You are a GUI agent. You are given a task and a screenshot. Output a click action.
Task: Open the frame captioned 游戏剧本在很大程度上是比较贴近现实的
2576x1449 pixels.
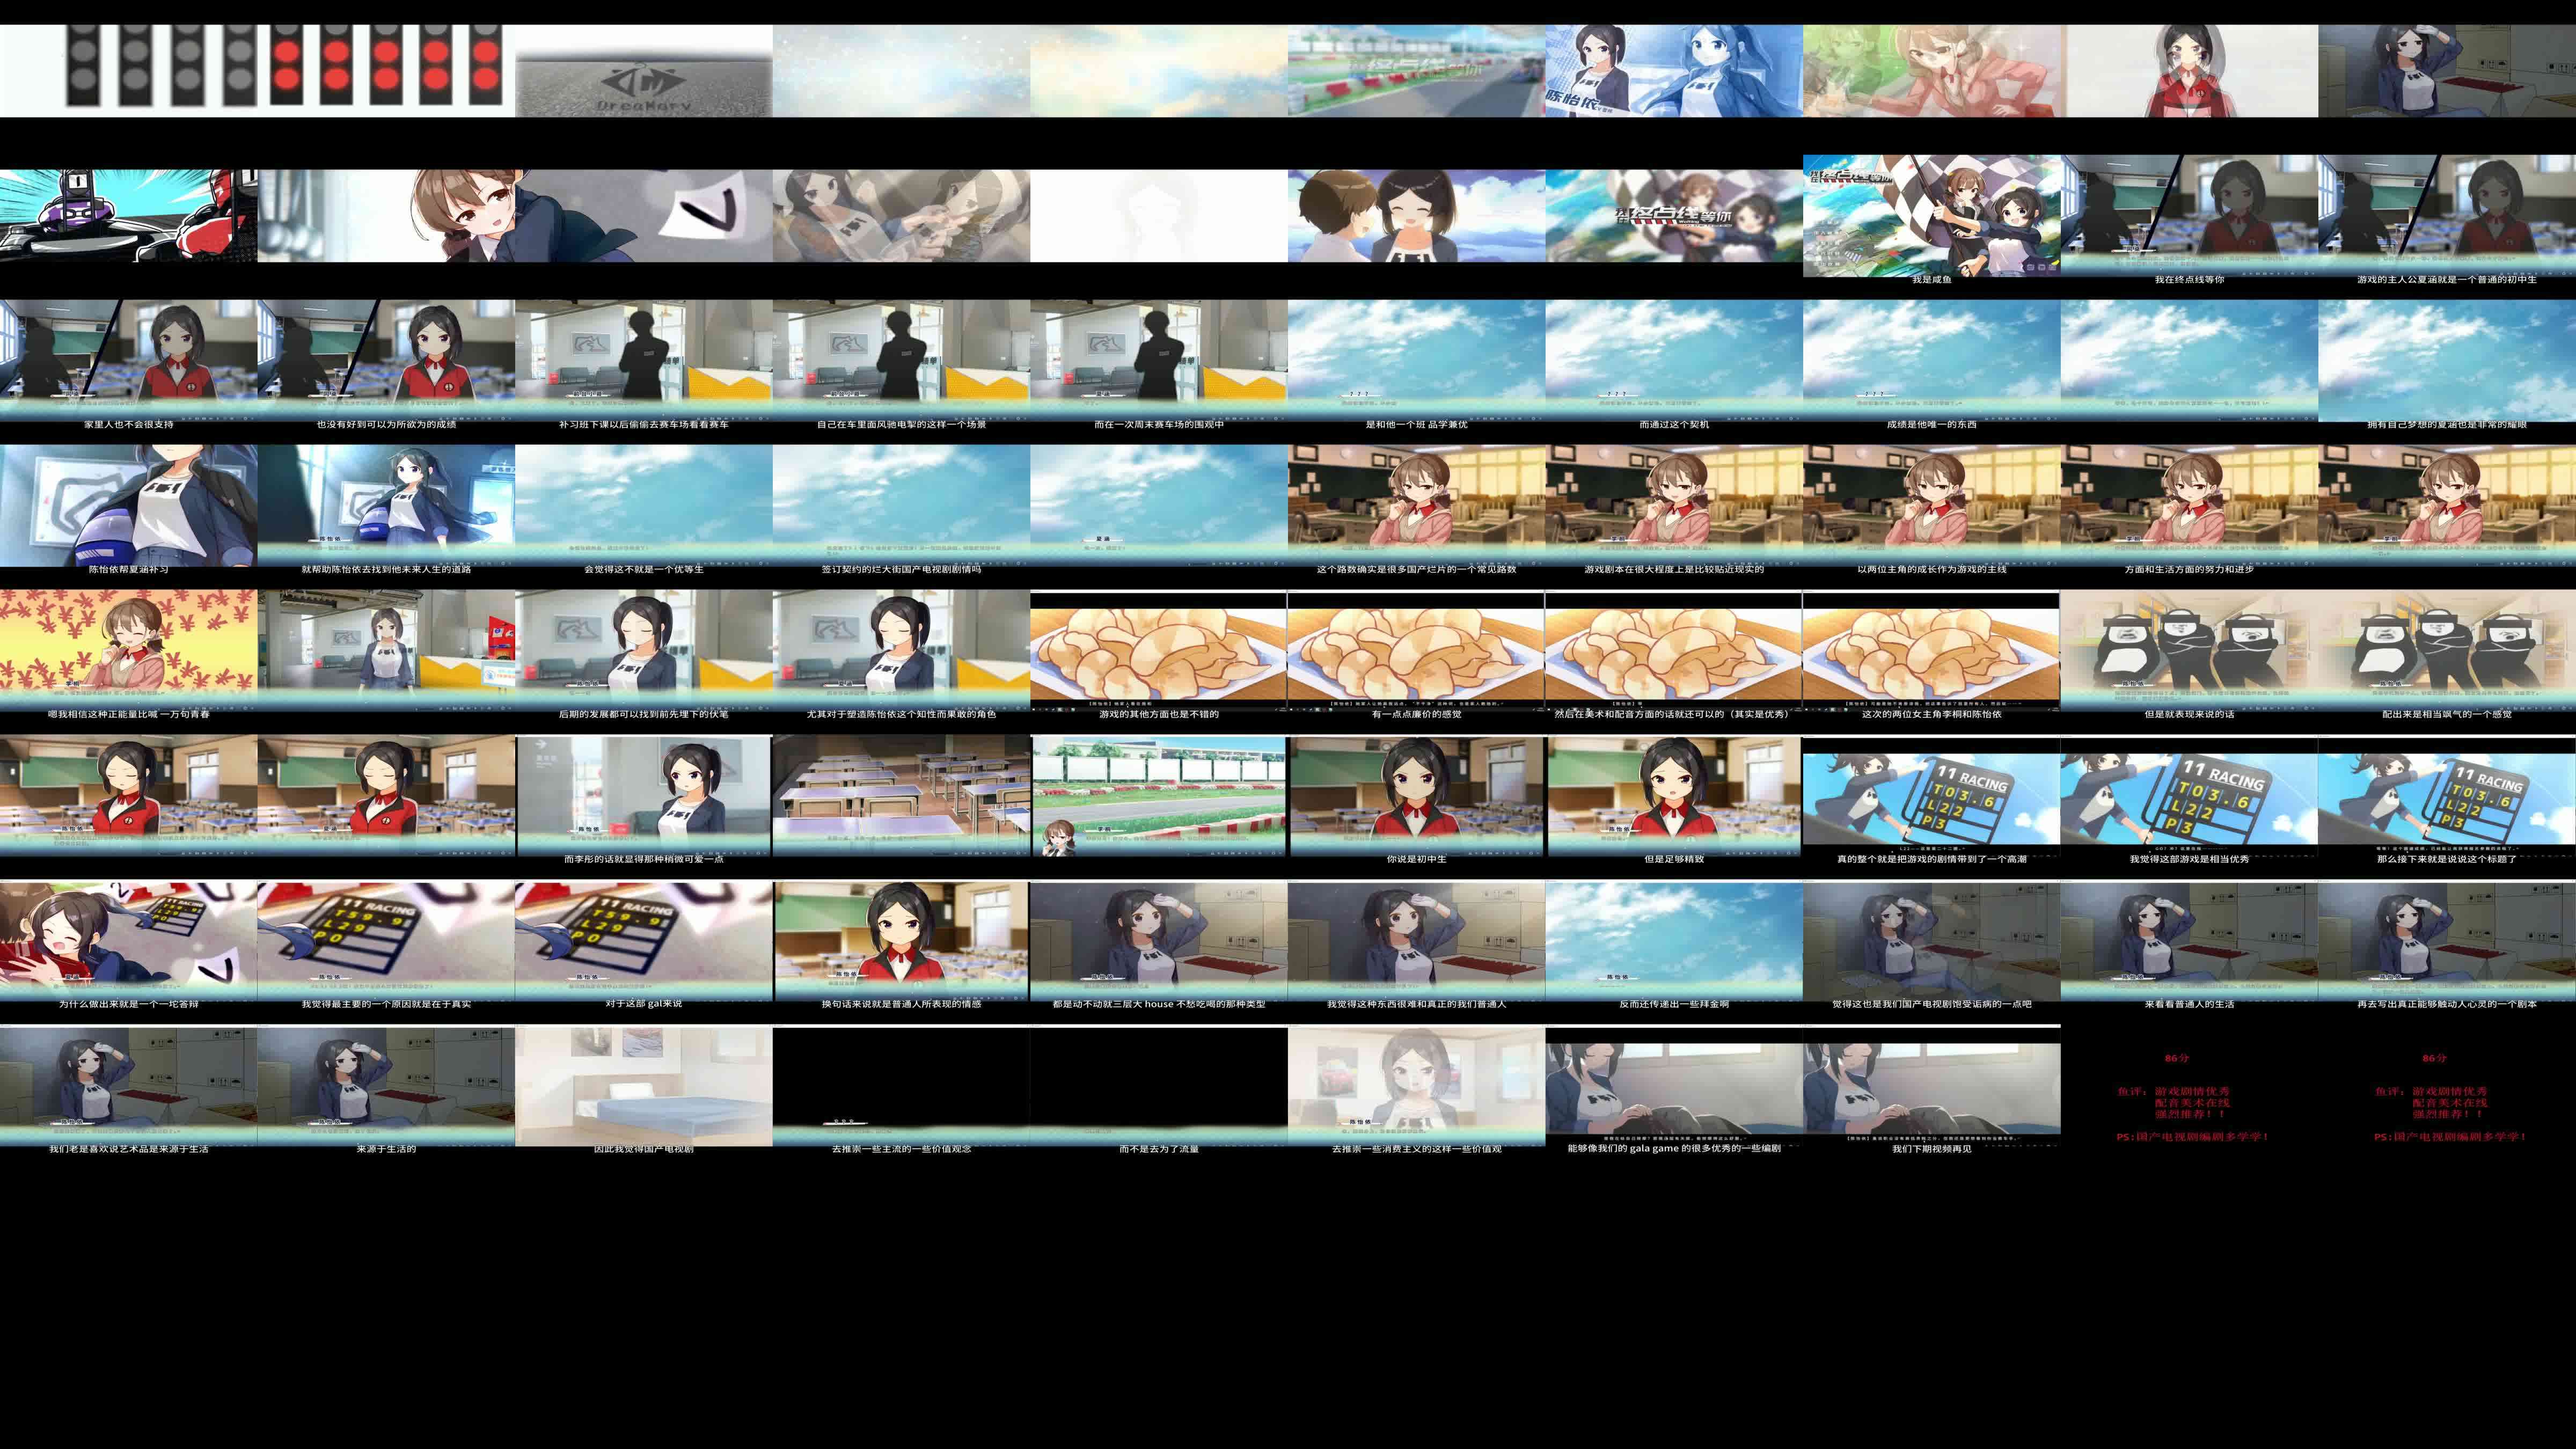1674,506
